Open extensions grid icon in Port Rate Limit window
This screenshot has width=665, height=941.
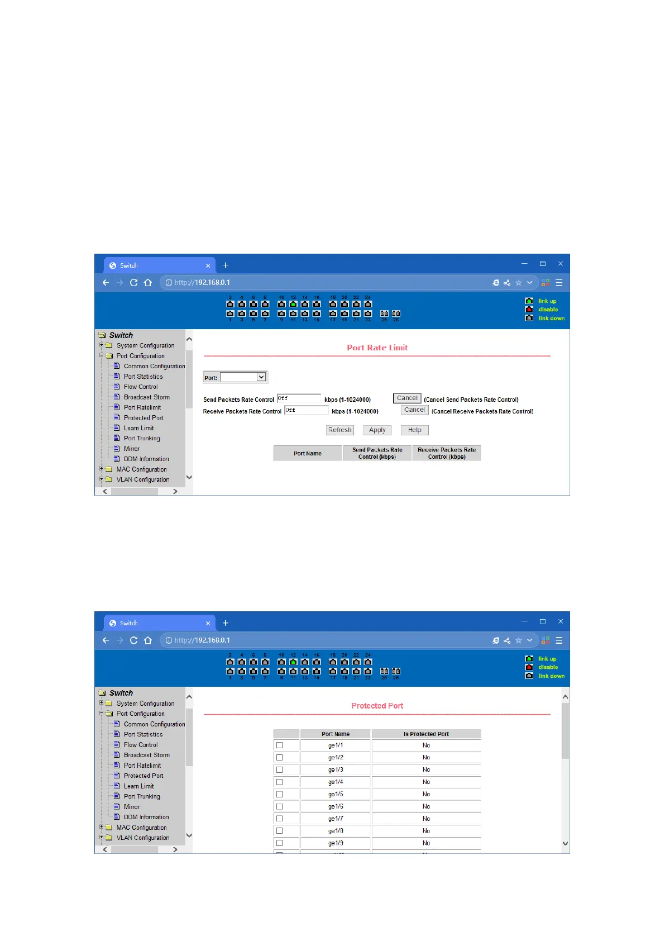pyautogui.click(x=546, y=283)
